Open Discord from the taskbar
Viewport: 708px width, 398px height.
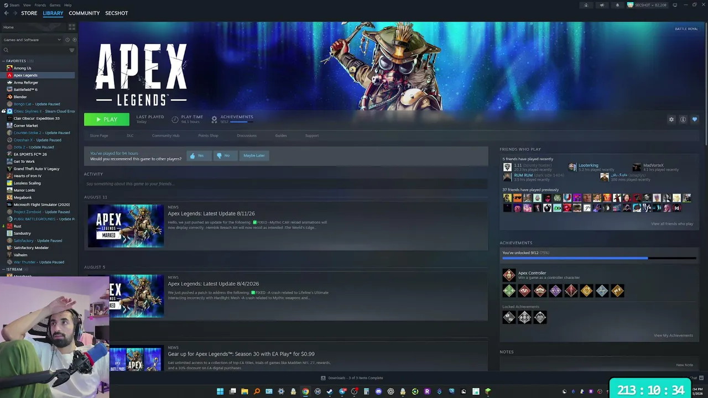pyautogui.click(x=378, y=392)
